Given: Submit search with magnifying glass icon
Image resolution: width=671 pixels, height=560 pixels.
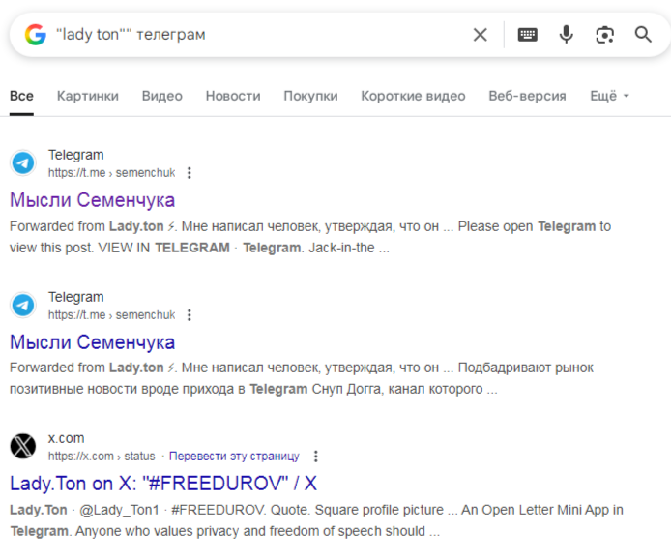Looking at the screenshot, I should (643, 35).
